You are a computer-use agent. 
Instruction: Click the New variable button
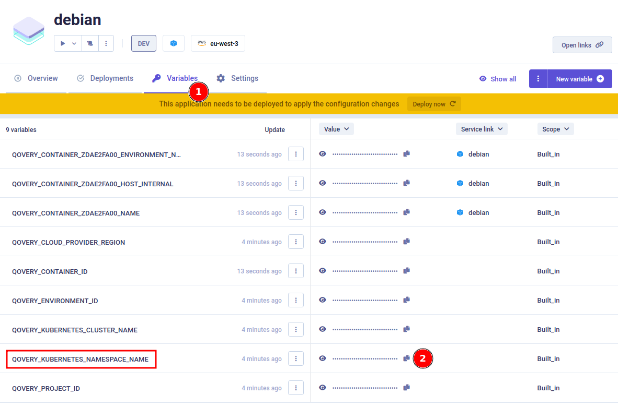point(580,79)
